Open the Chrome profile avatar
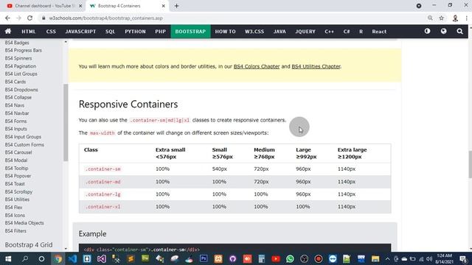The width and height of the screenshot is (472, 265). tap(455, 18)
